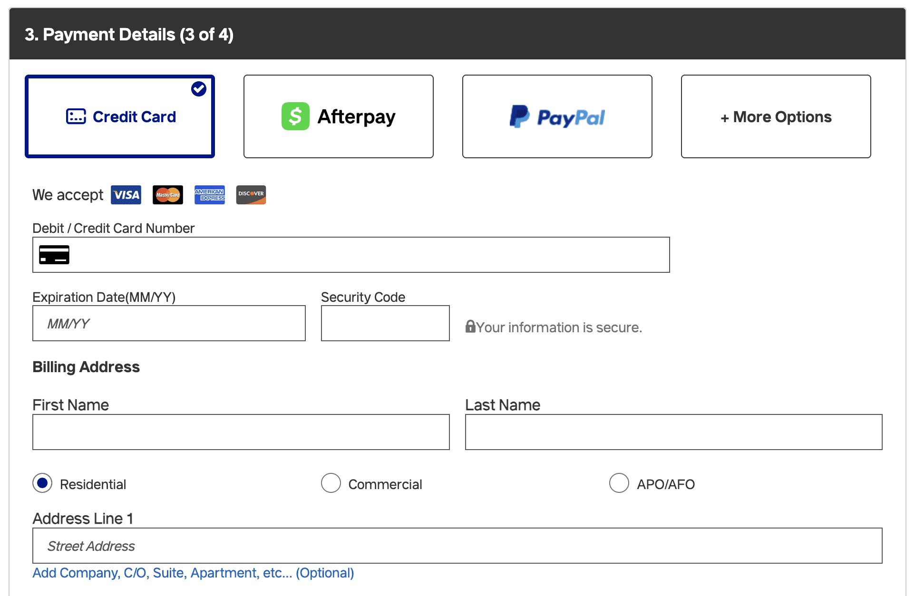Click the card icon in number field
This screenshot has height=596, width=915.
pyautogui.click(x=54, y=255)
